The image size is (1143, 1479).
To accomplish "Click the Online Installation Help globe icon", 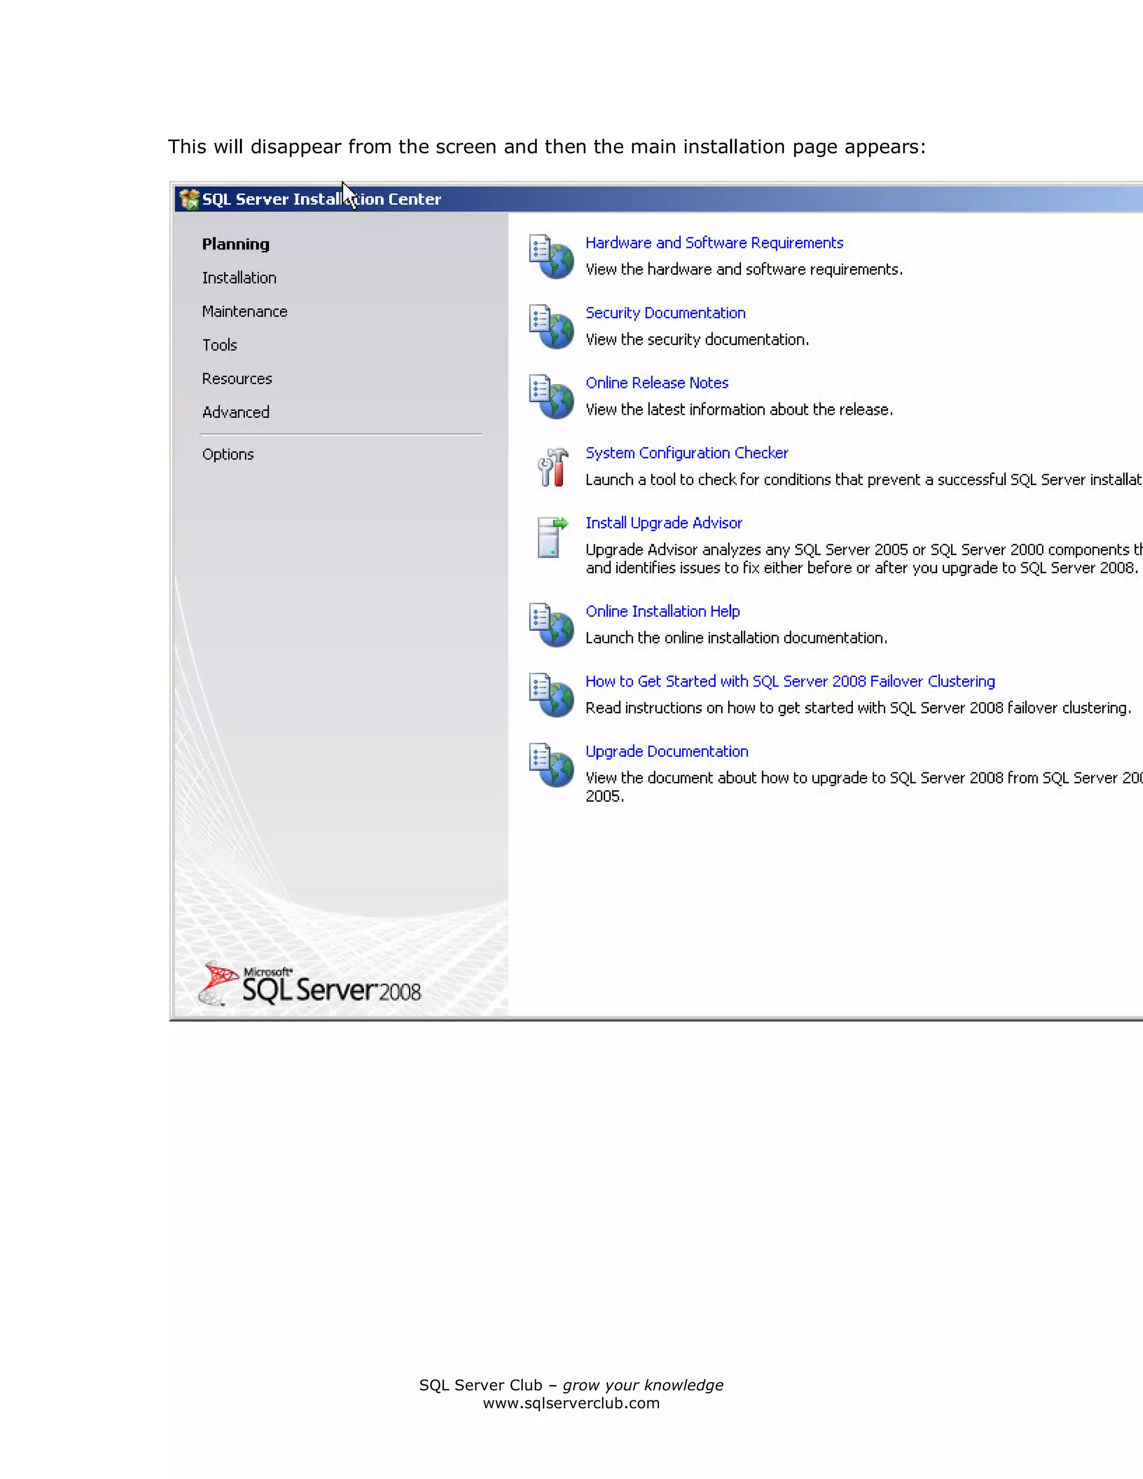I will point(551,625).
